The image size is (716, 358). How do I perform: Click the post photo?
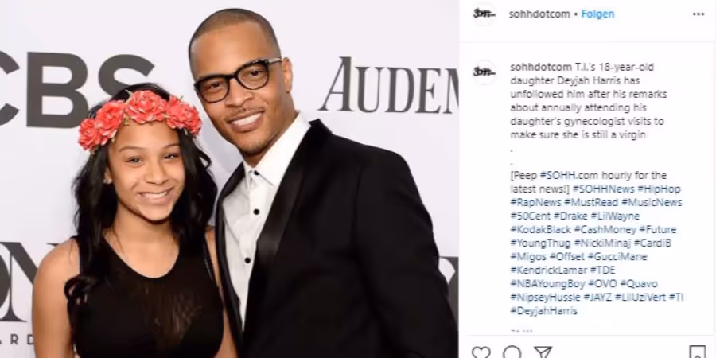229,179
